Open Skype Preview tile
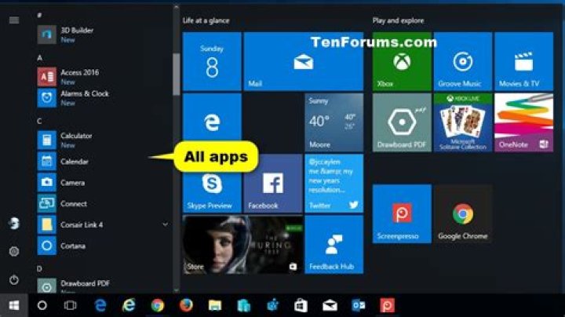Viewport: 565px width, 317px height. [212, 184]
